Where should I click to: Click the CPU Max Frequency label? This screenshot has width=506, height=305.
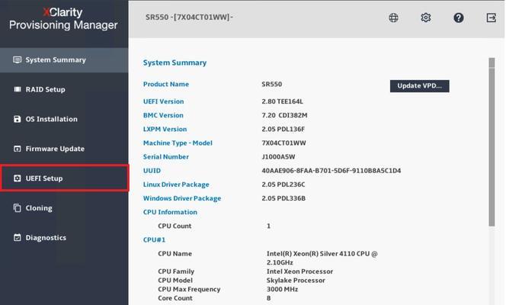pos(189,289)
